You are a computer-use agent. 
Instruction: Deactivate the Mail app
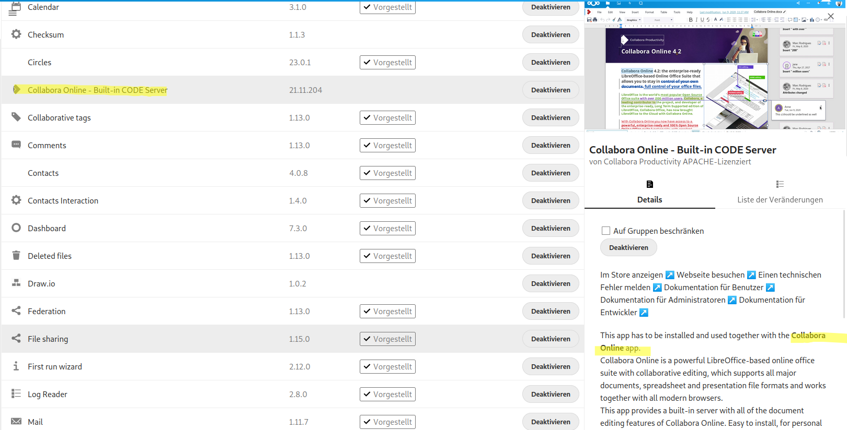tap(551, 422)
